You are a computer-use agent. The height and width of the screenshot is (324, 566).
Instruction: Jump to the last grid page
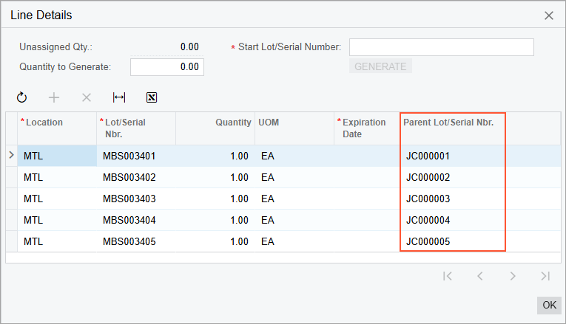pos(545,276)
